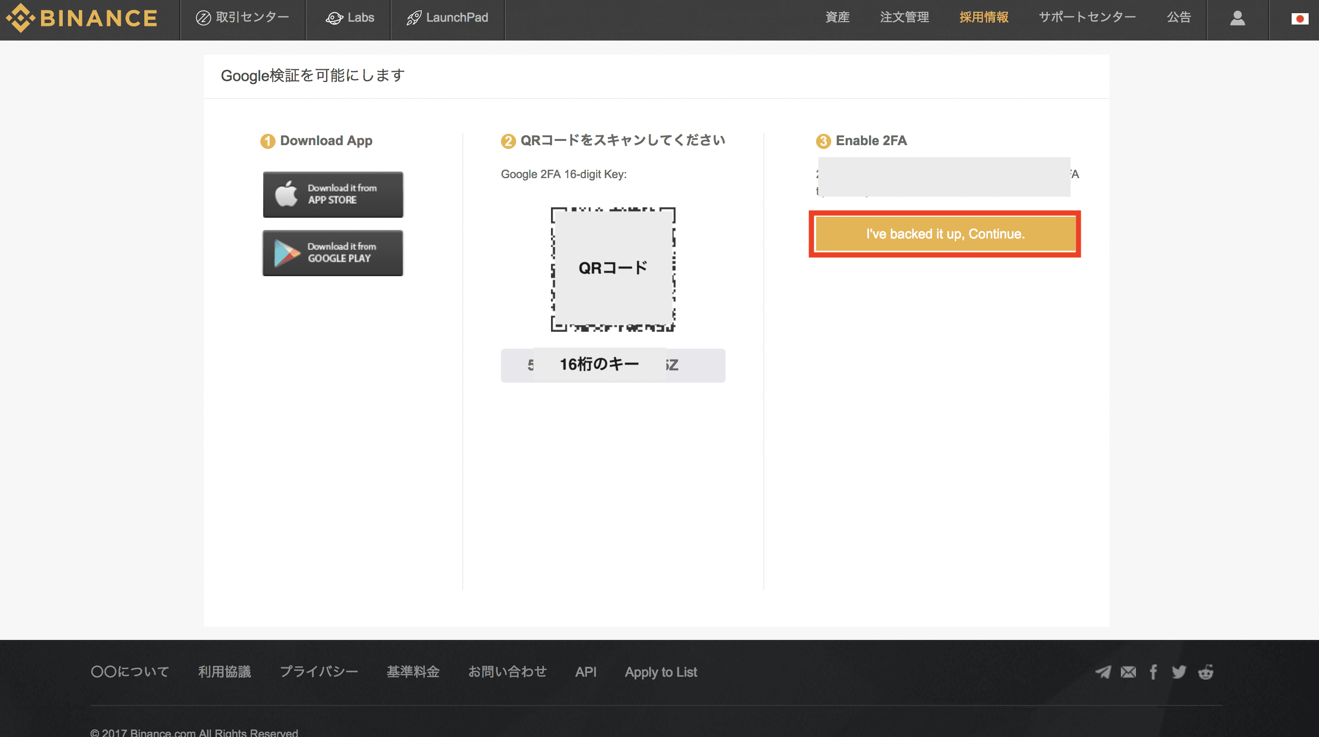The width and height of the screenshot is (1319, 737).
Task: Click Download it from APP STORE button
Action: [333, 194]
